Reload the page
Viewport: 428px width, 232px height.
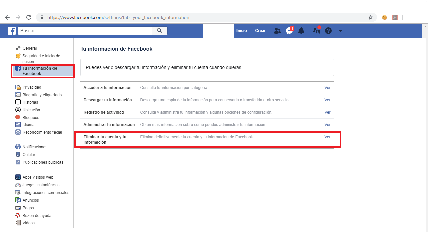point(29,17)
